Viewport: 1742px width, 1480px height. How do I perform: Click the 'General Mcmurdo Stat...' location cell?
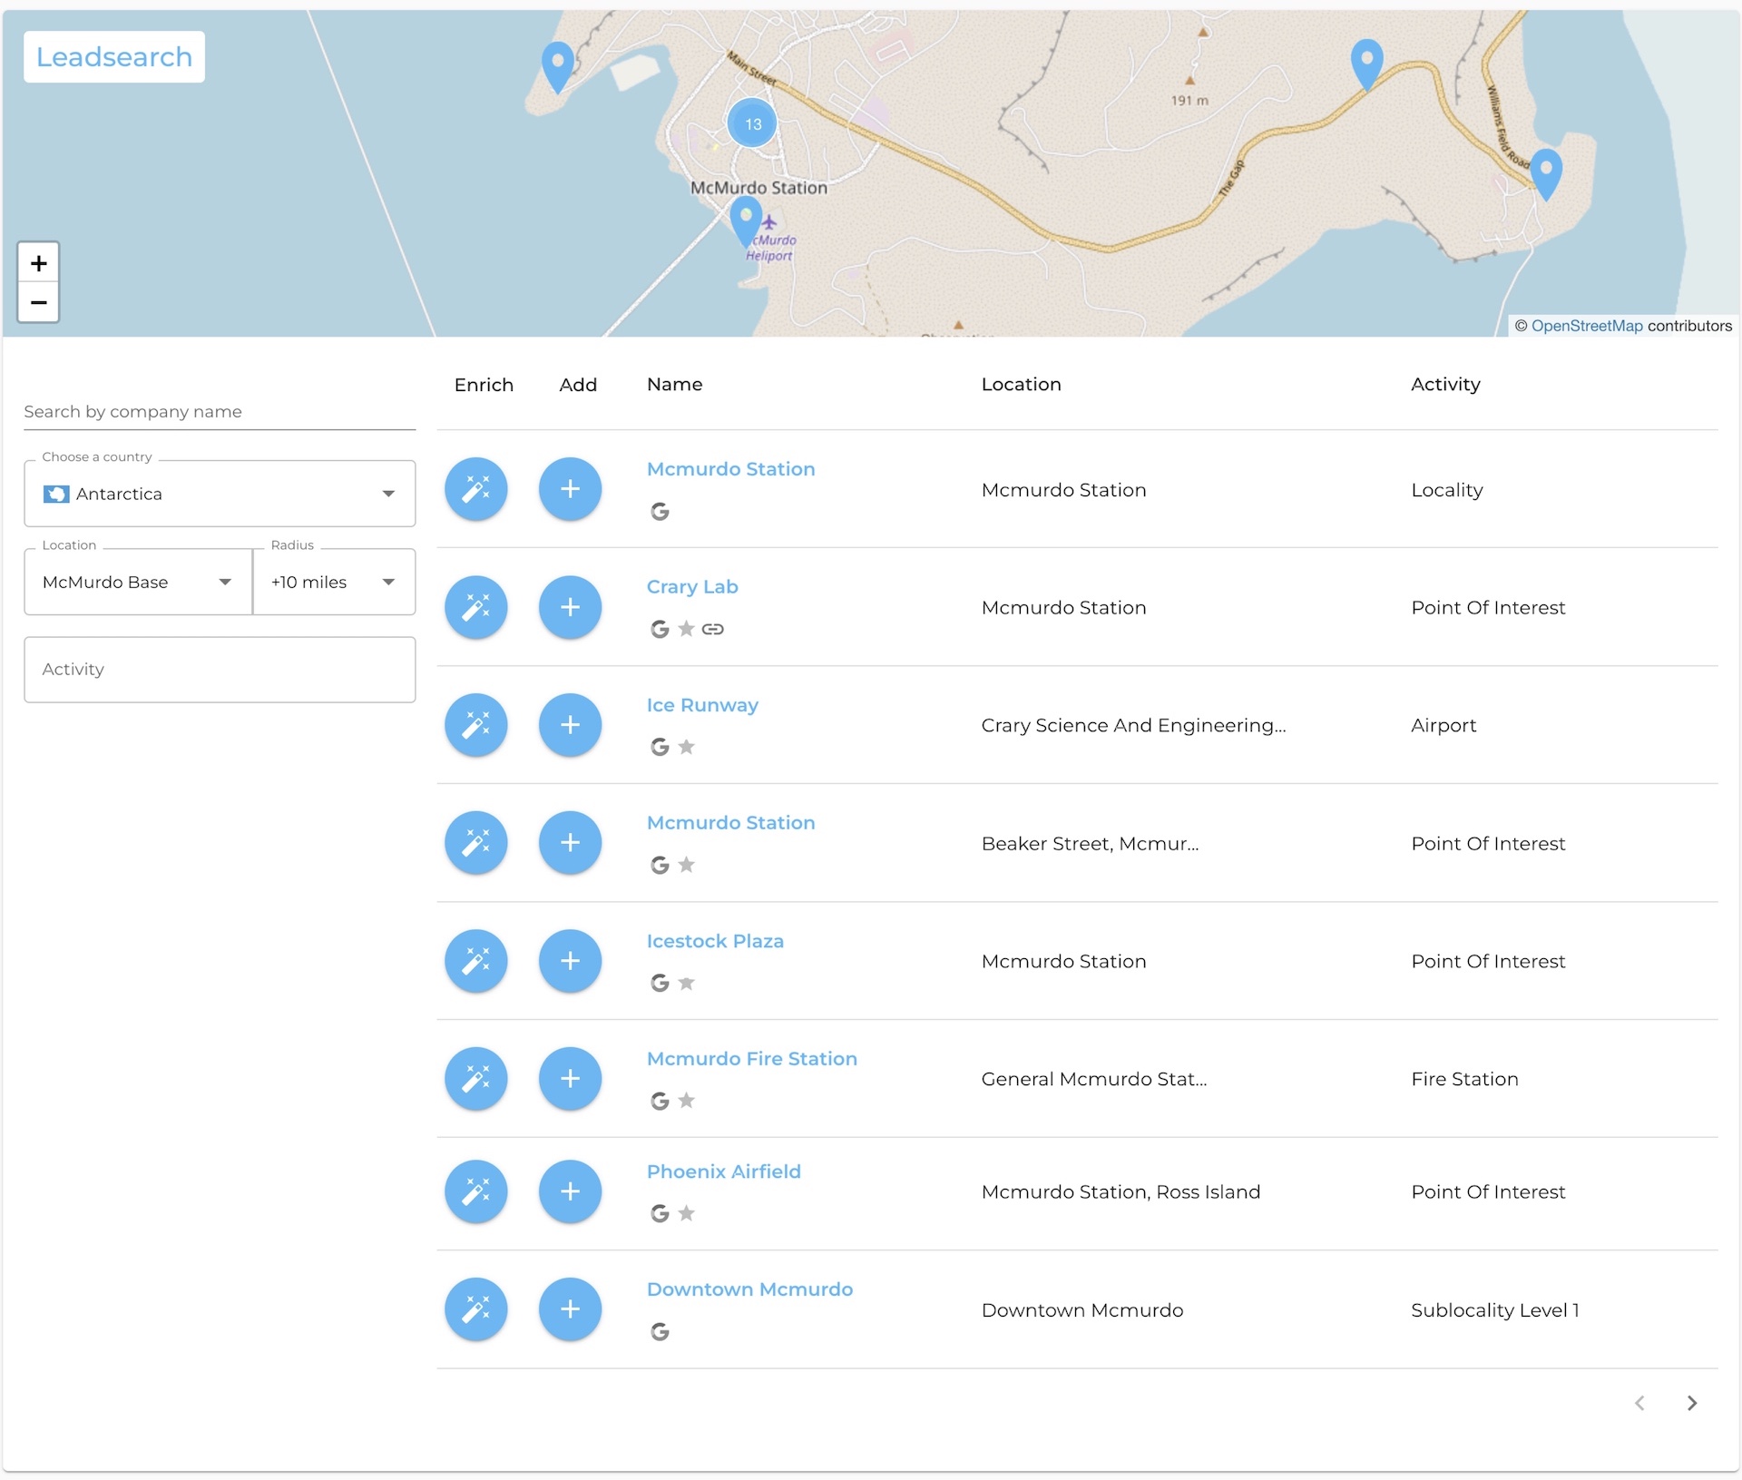point(1094,1079)
